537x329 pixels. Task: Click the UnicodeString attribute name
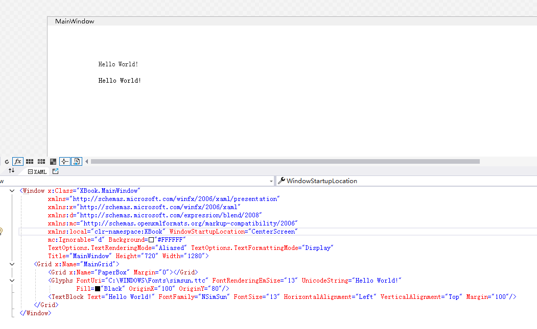[324, 281]
